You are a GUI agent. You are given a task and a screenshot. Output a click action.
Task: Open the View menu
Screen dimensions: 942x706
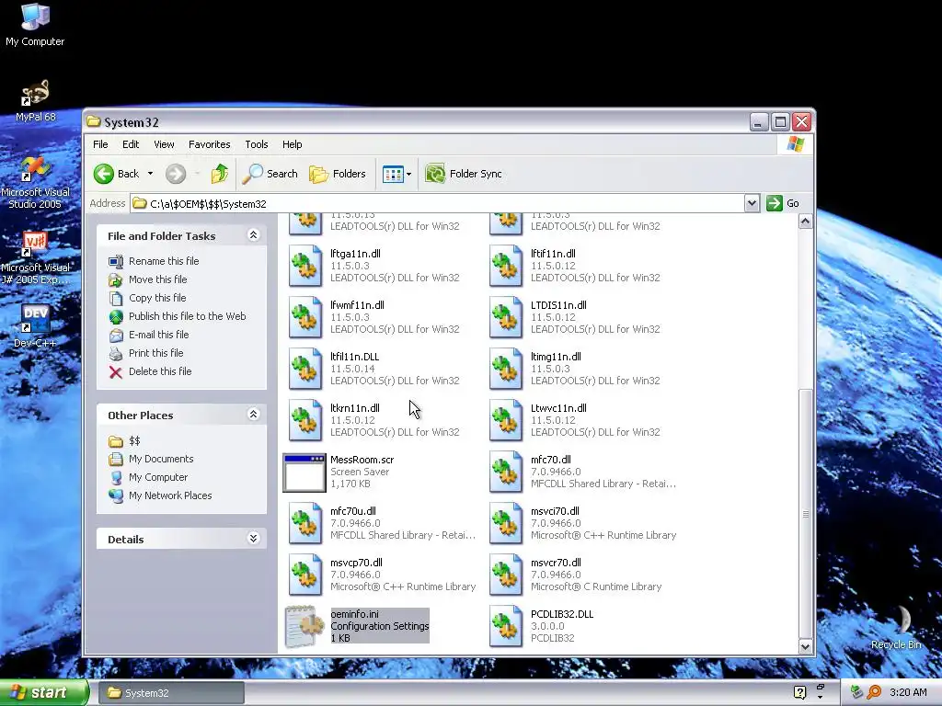pyautogui.click(x=164, y=144)
